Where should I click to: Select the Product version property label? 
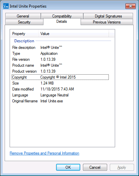click(25, 71)
